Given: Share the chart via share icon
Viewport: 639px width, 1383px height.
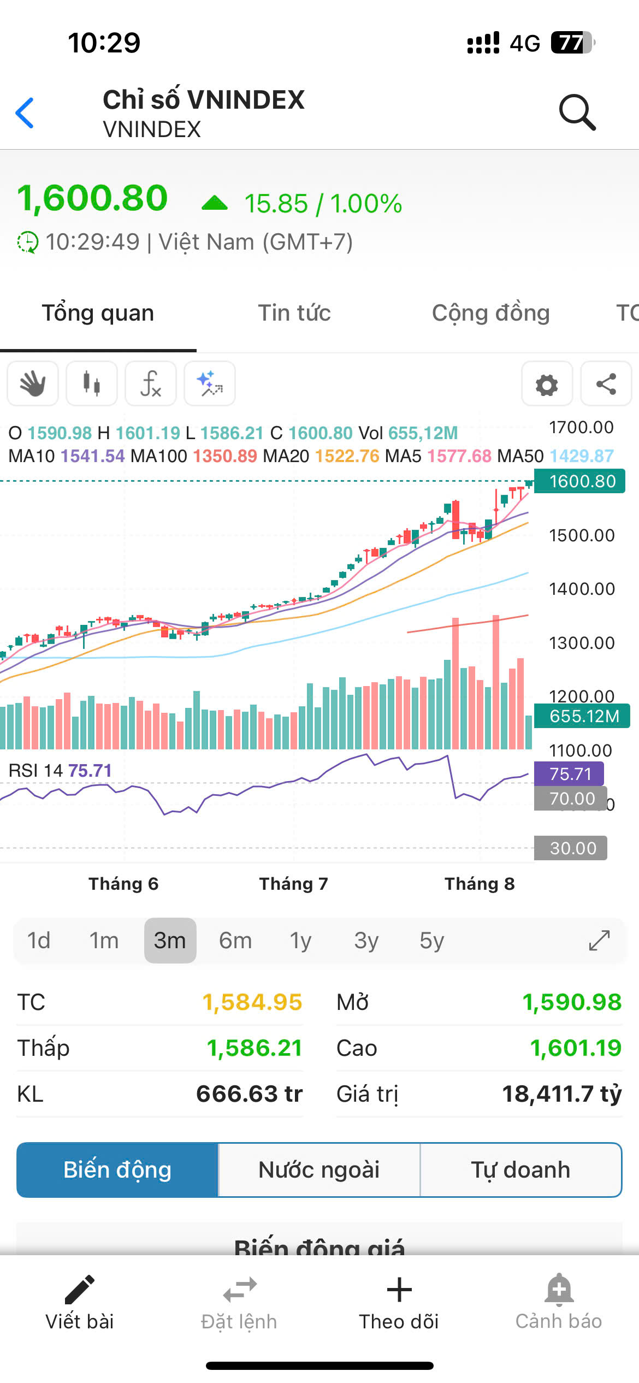Looking at the screenshot, I should click(606, 383).
